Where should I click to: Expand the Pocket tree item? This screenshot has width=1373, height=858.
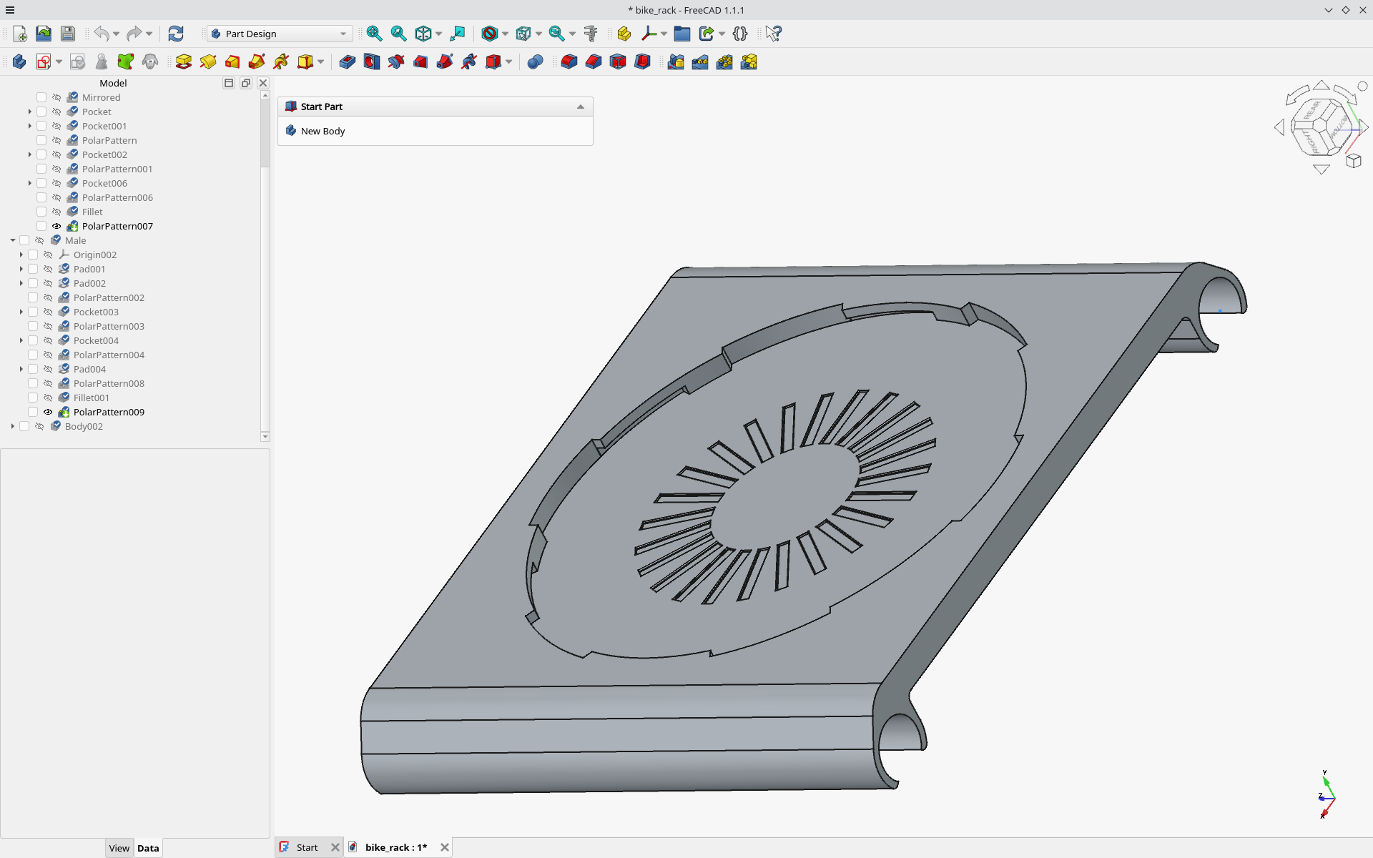(x=29, y=112)
